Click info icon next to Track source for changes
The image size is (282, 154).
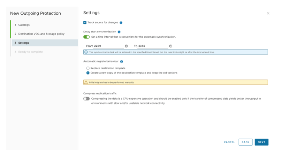(x=121, y=23)
